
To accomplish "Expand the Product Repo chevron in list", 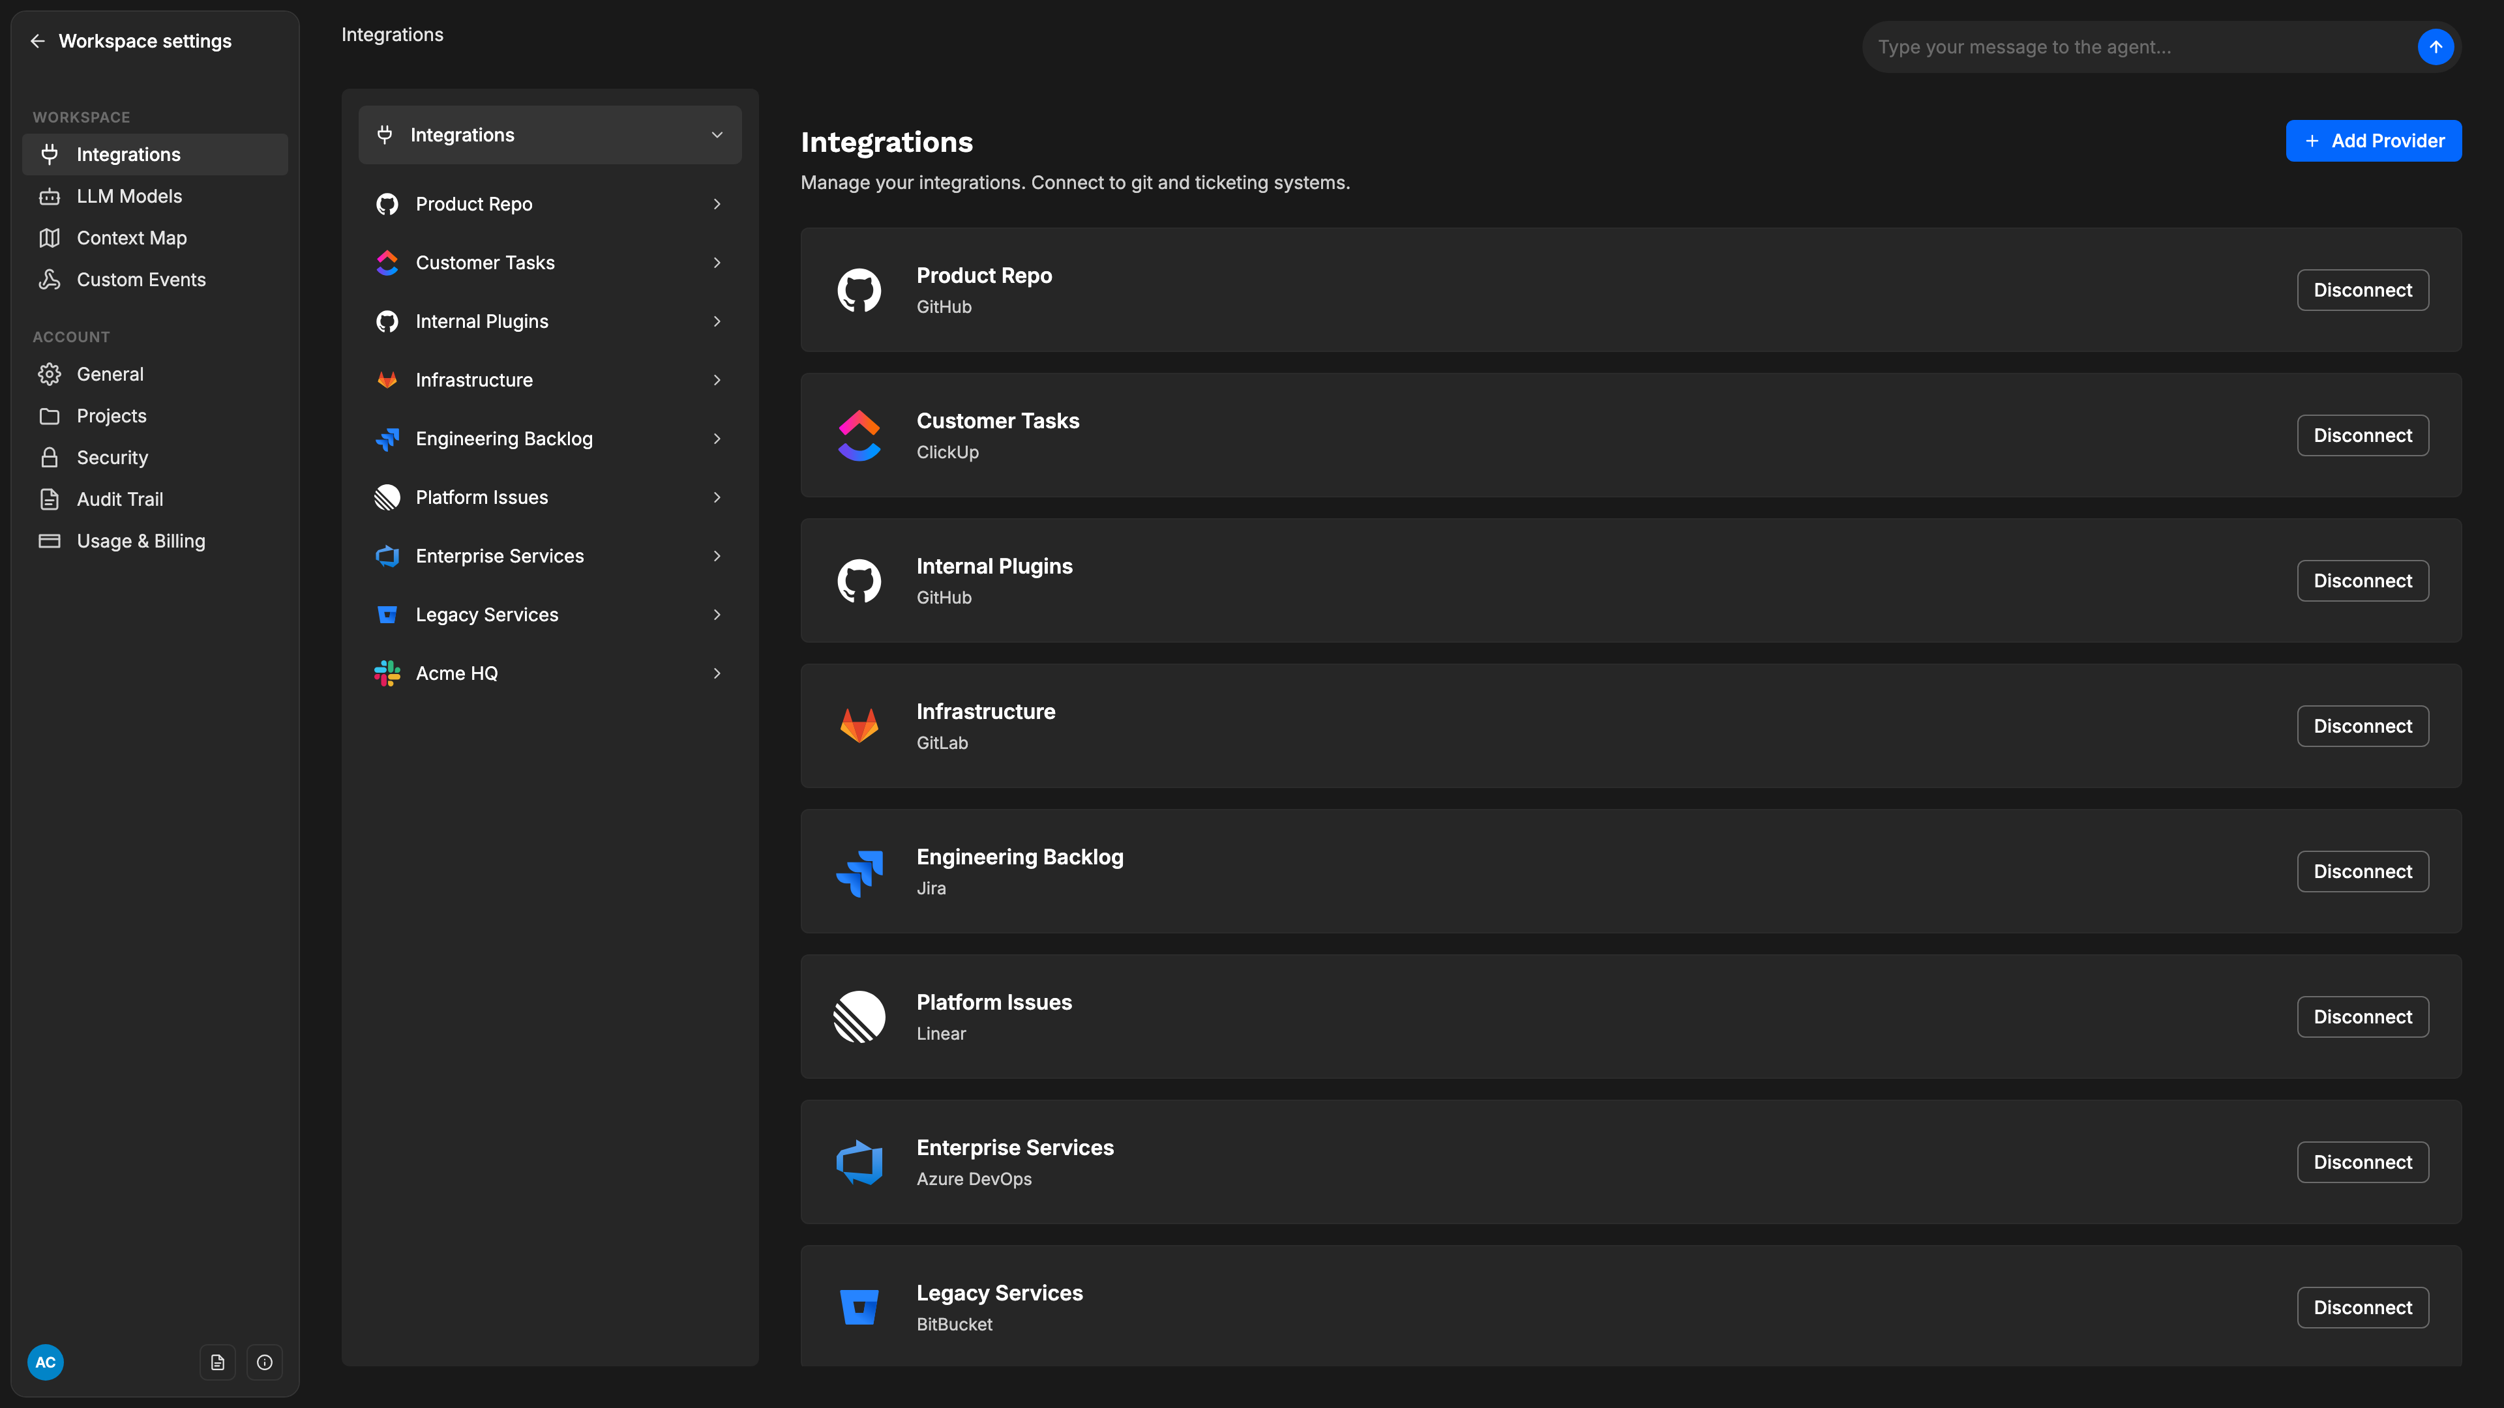I will coord(717,204).
